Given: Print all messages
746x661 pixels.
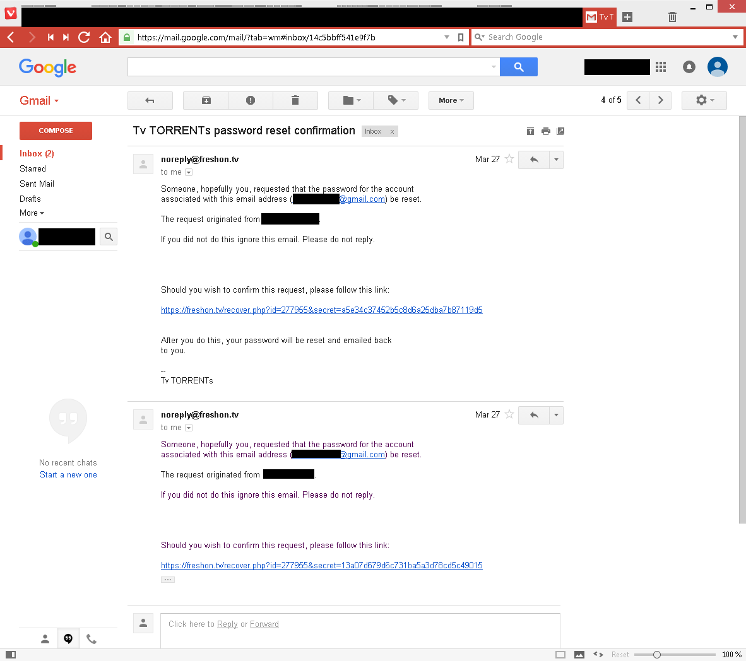Looking at the screenshot, I should click(546, 131).
